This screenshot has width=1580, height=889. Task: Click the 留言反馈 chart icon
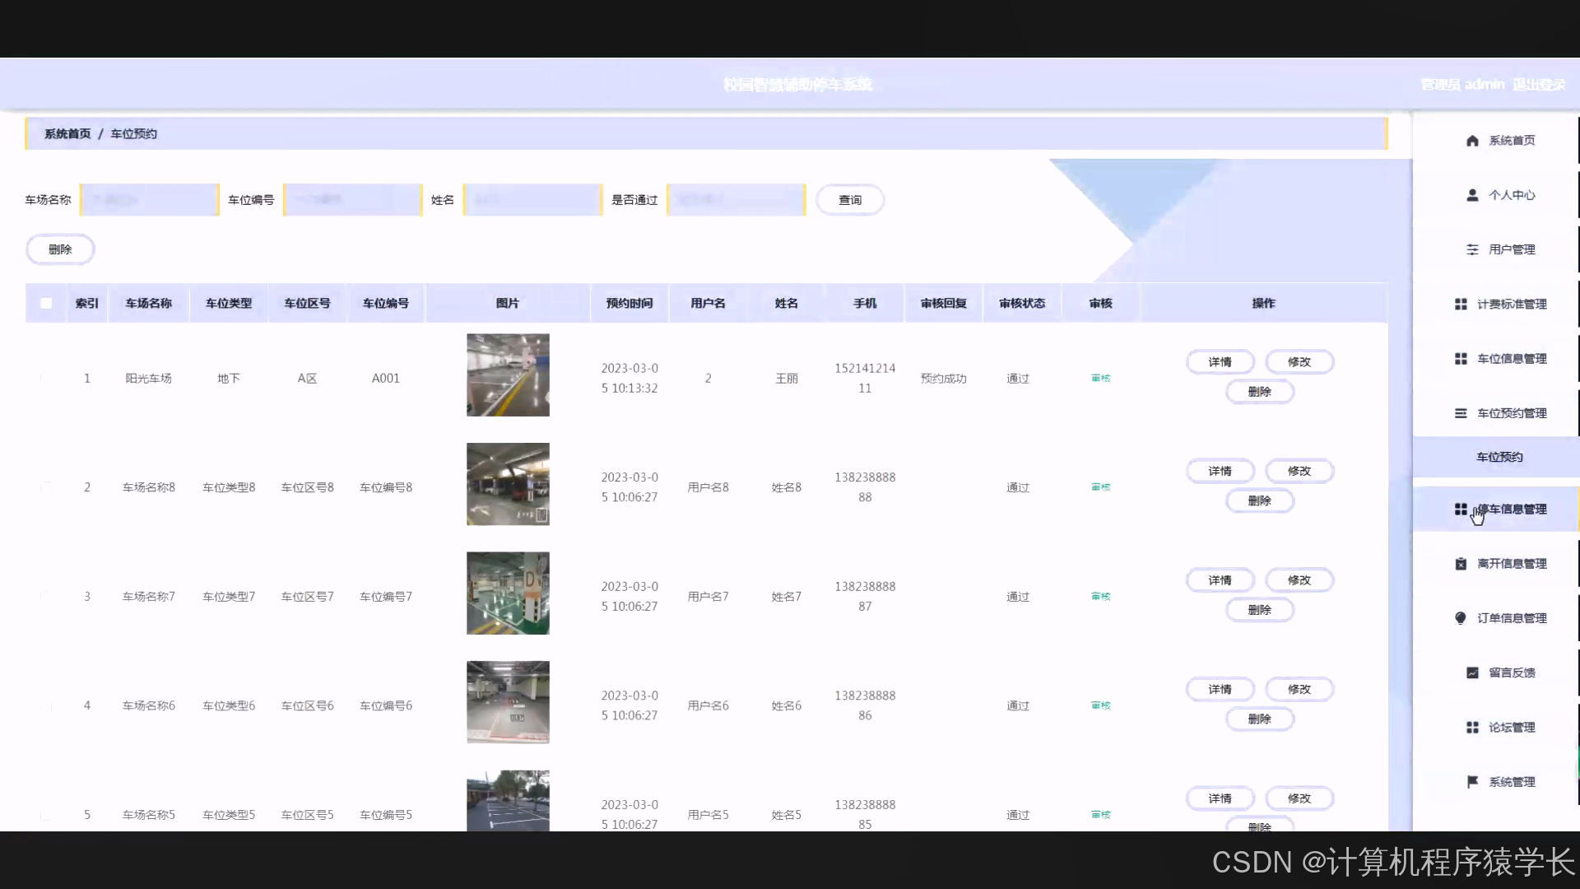tap(1472, 673)
